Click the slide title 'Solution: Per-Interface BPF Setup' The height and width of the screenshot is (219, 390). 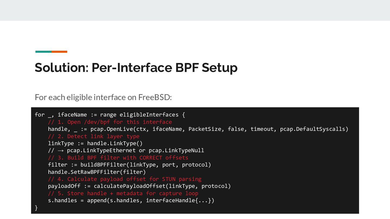(136, 68)
